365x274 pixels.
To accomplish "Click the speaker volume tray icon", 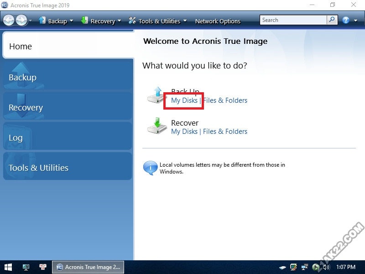I will pyautogui.click(x=326, y=267).
